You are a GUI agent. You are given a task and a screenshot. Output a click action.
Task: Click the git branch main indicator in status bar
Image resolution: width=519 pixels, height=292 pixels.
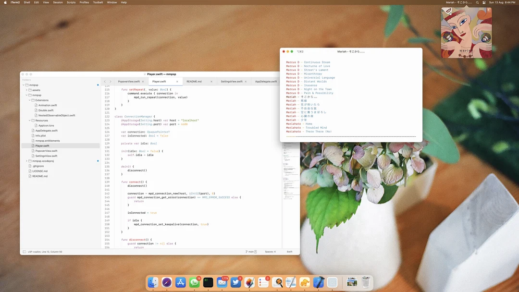click(251, 251)
